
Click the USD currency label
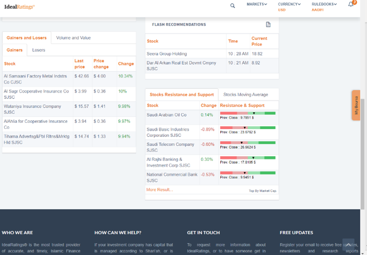click(x=282, y=10)
